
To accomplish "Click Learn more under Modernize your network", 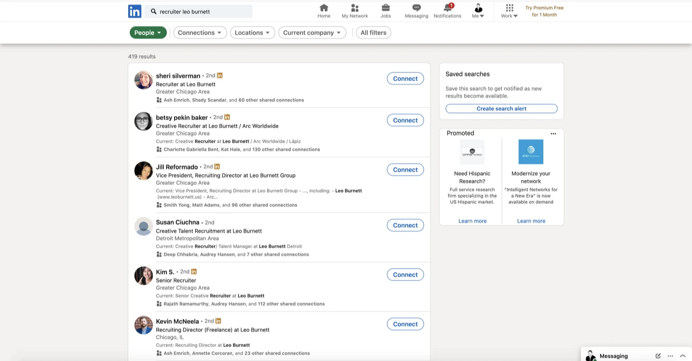I will point(531,221).
